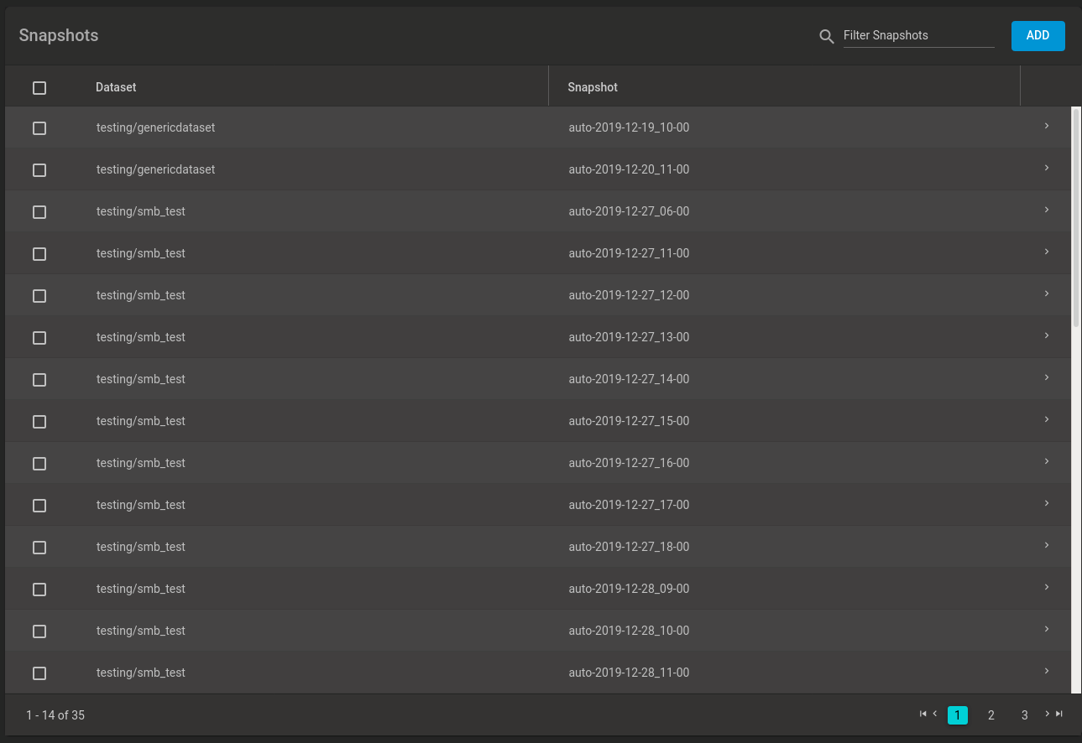The width and height of the screenshot is (1082, 743).
Task: Expand details for auto-2019-12-27_06-00 snapshot
Action: [x=1047, y=210]
